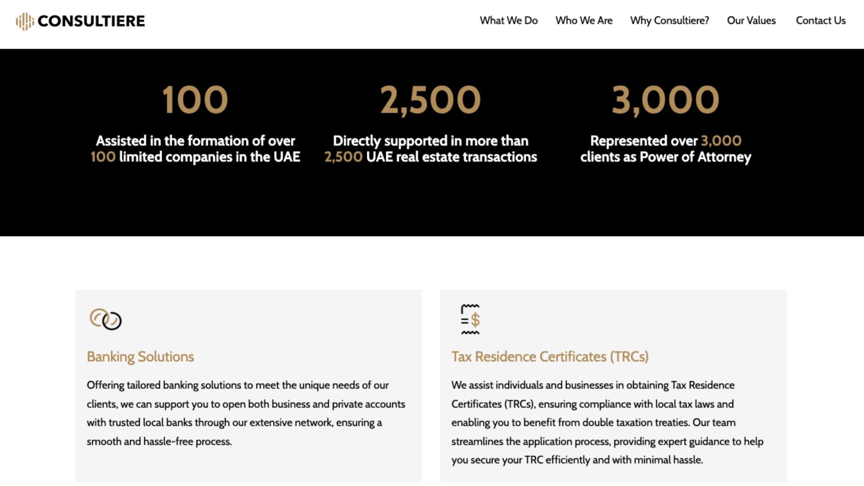Open the Contact Us page link
The image size is (864, 486).
tap(820, 21)
